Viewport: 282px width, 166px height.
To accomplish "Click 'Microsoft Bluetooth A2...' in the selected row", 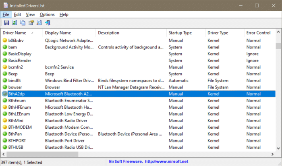I will (68, 94).
